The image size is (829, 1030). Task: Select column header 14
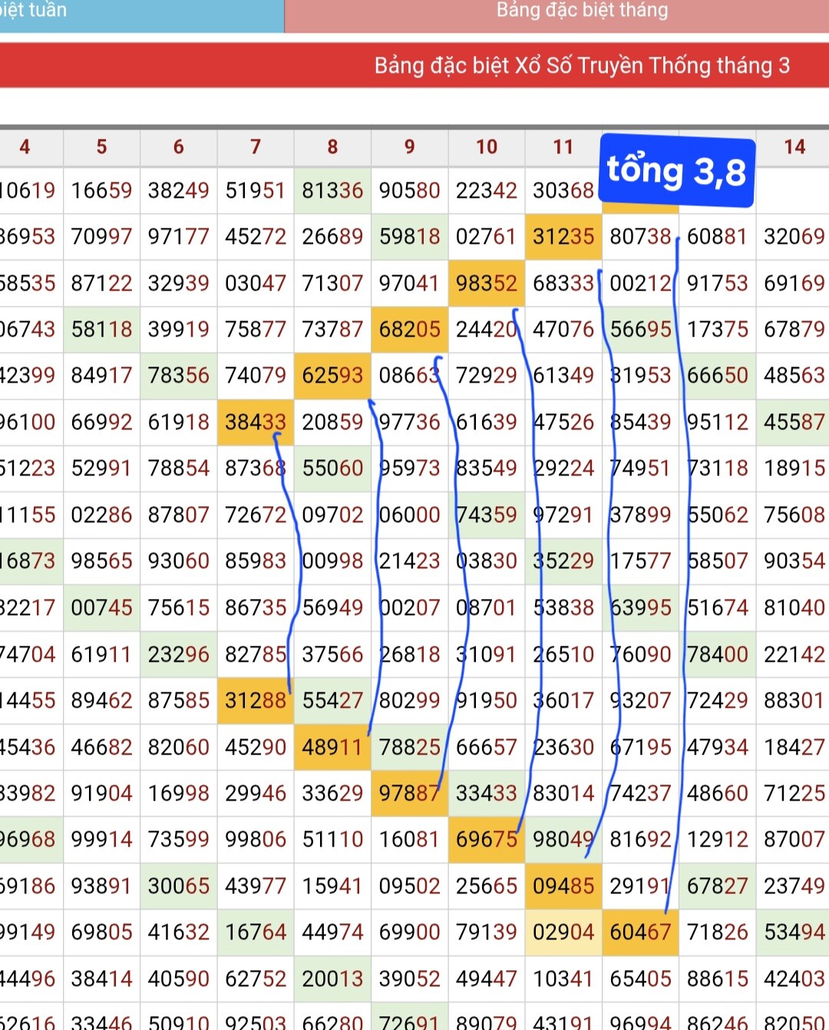pyautogui.click(x=794, y=146)
